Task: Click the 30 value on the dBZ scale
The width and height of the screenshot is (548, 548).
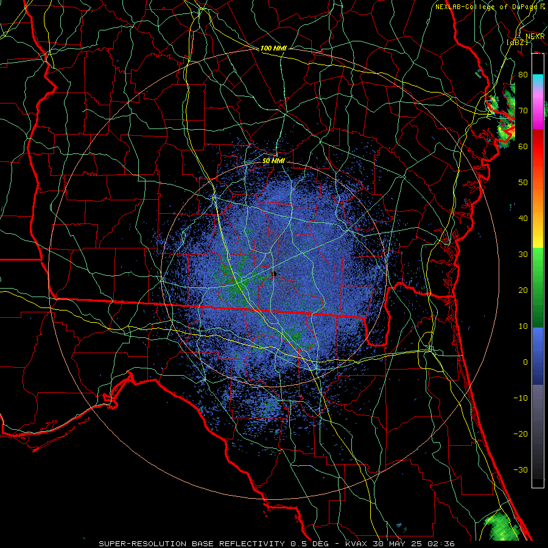Action: (523, 255)
